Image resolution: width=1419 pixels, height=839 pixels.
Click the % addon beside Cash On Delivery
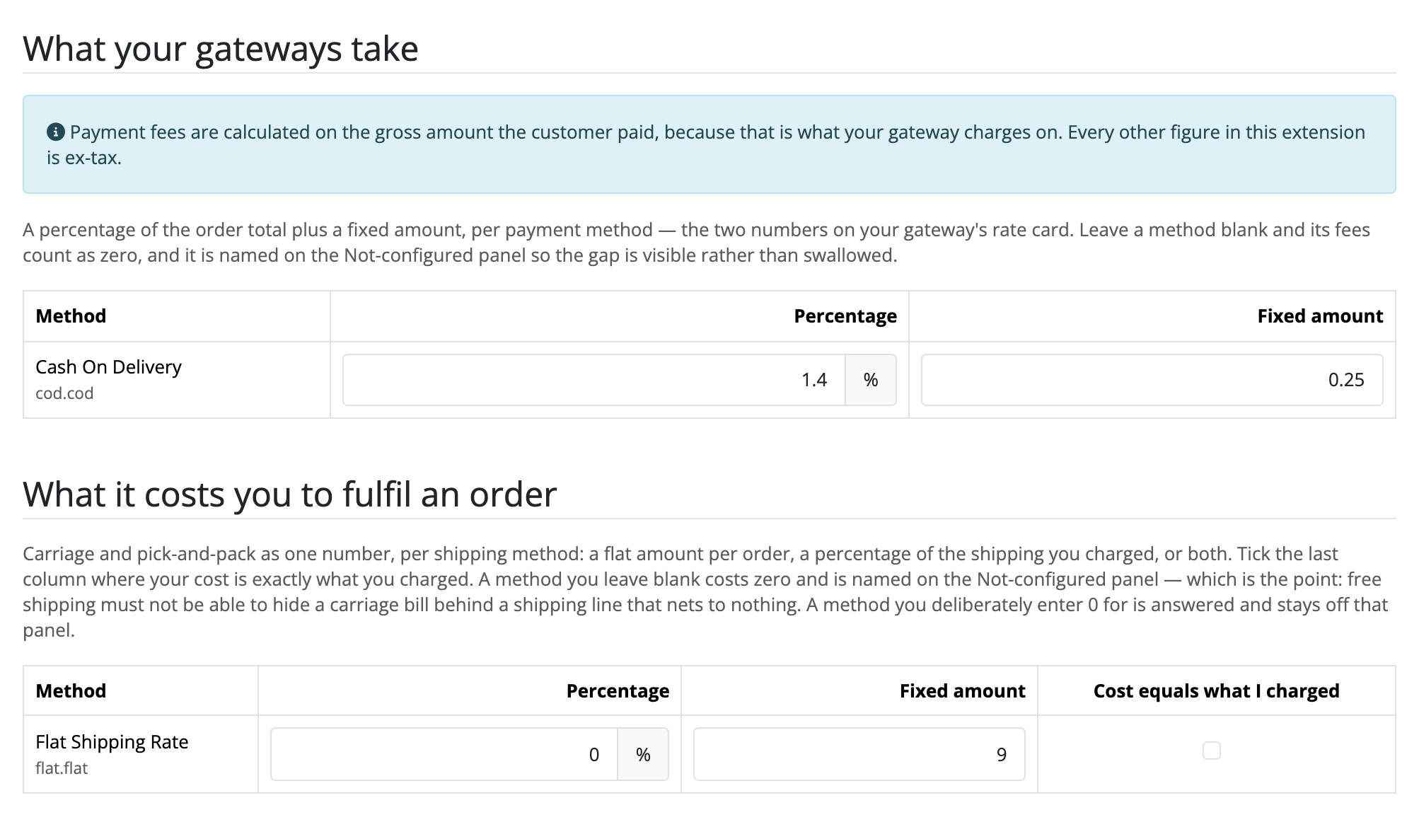[x=871, y=380]
